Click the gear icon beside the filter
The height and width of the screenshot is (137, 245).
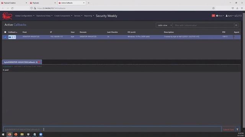[x=236, y=25]
